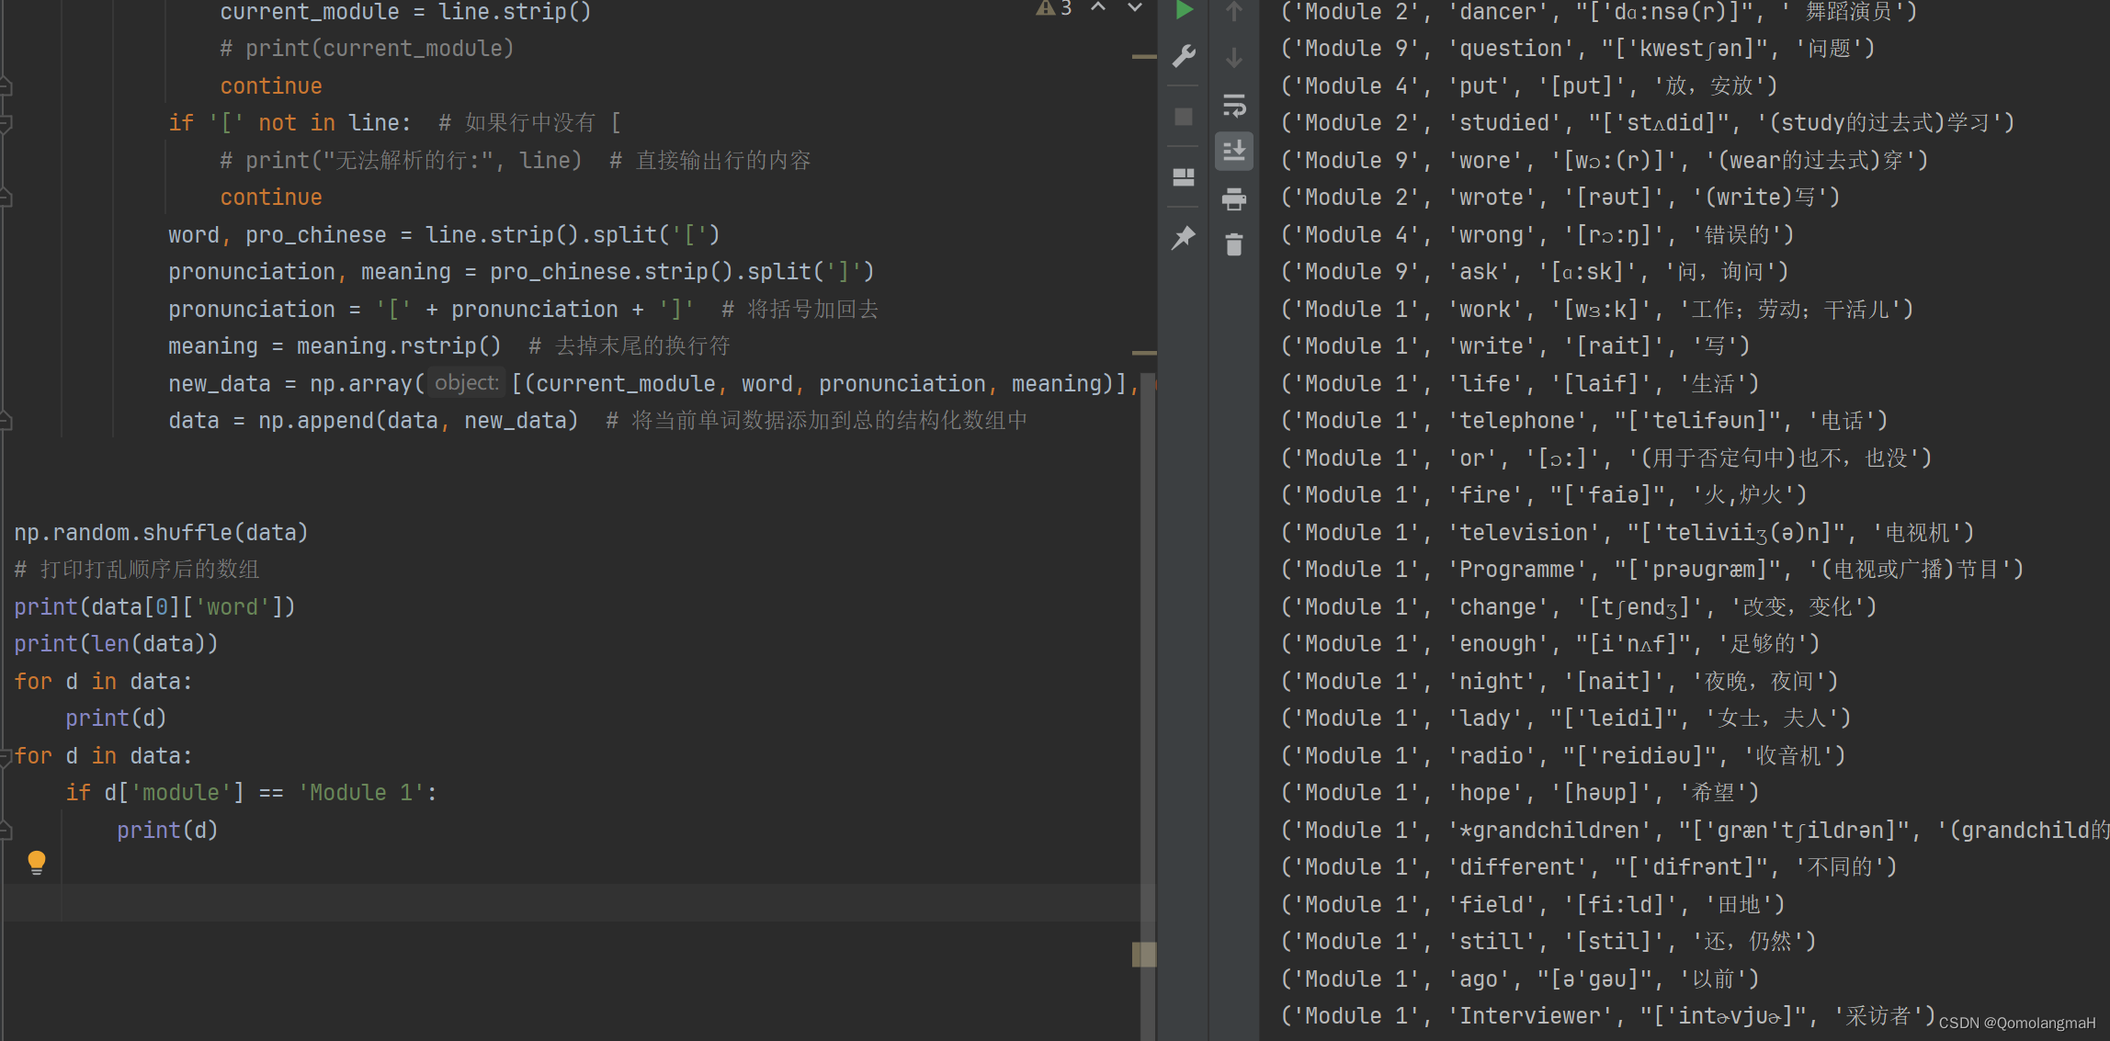Screen dimensions: 2110x1041
Task: Click console row containing 'wrong'
Action: (x=1537, y=235)
